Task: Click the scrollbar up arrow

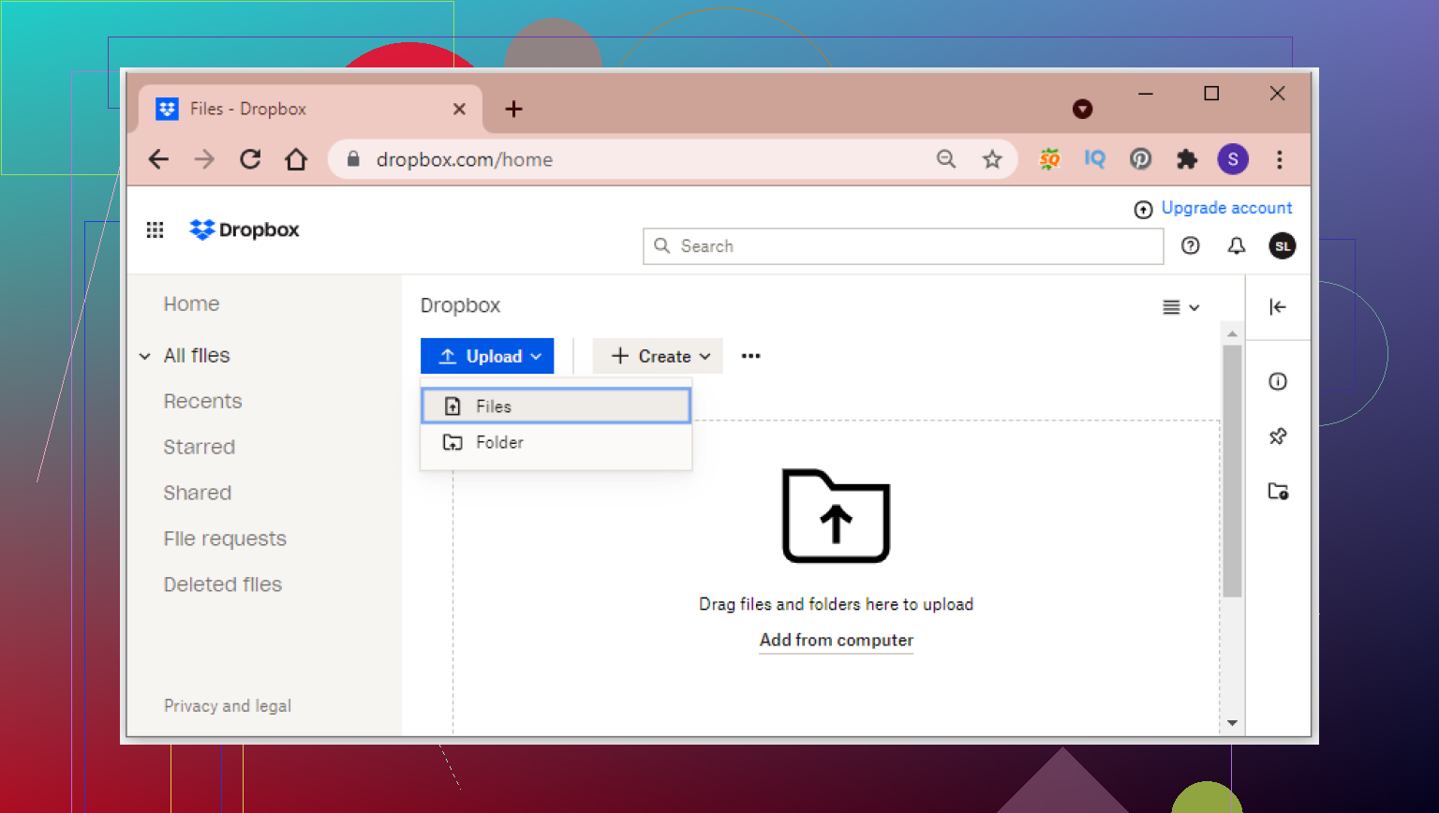Action: [1232, 333]
